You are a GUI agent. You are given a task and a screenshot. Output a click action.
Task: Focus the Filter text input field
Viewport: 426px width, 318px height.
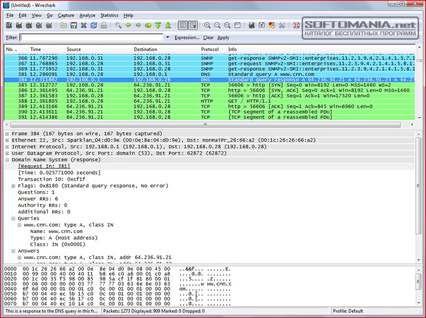pos(91,37)
